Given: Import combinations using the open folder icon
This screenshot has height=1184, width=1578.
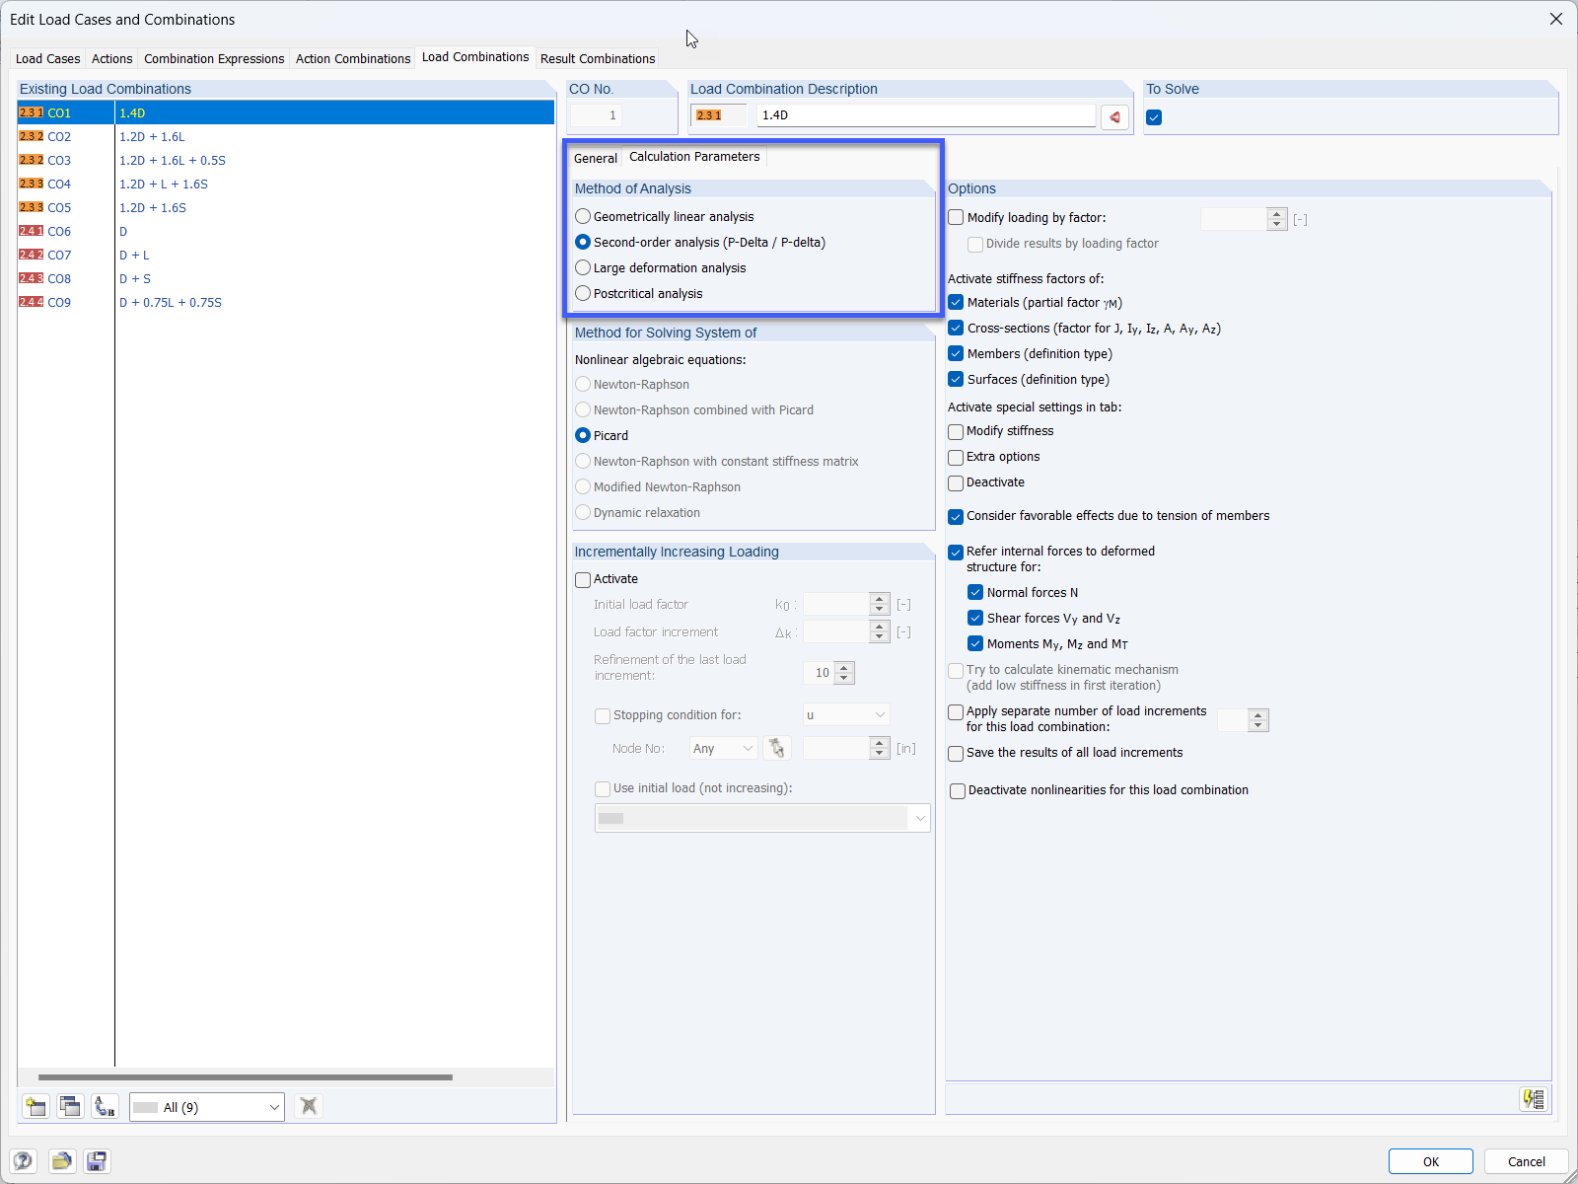Looking at the screenshot, I should coord(61,1161).
